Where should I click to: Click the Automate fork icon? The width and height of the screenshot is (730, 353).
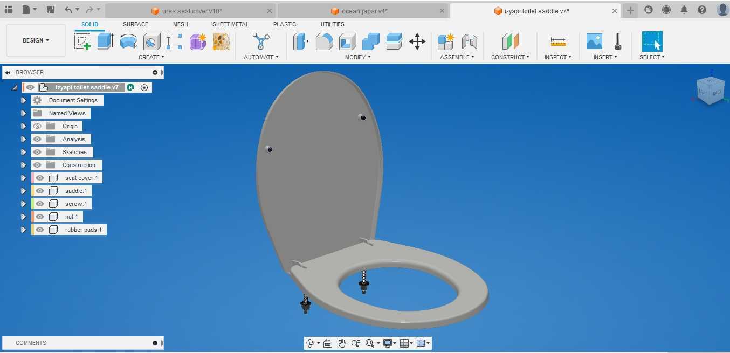click(261, 41)
